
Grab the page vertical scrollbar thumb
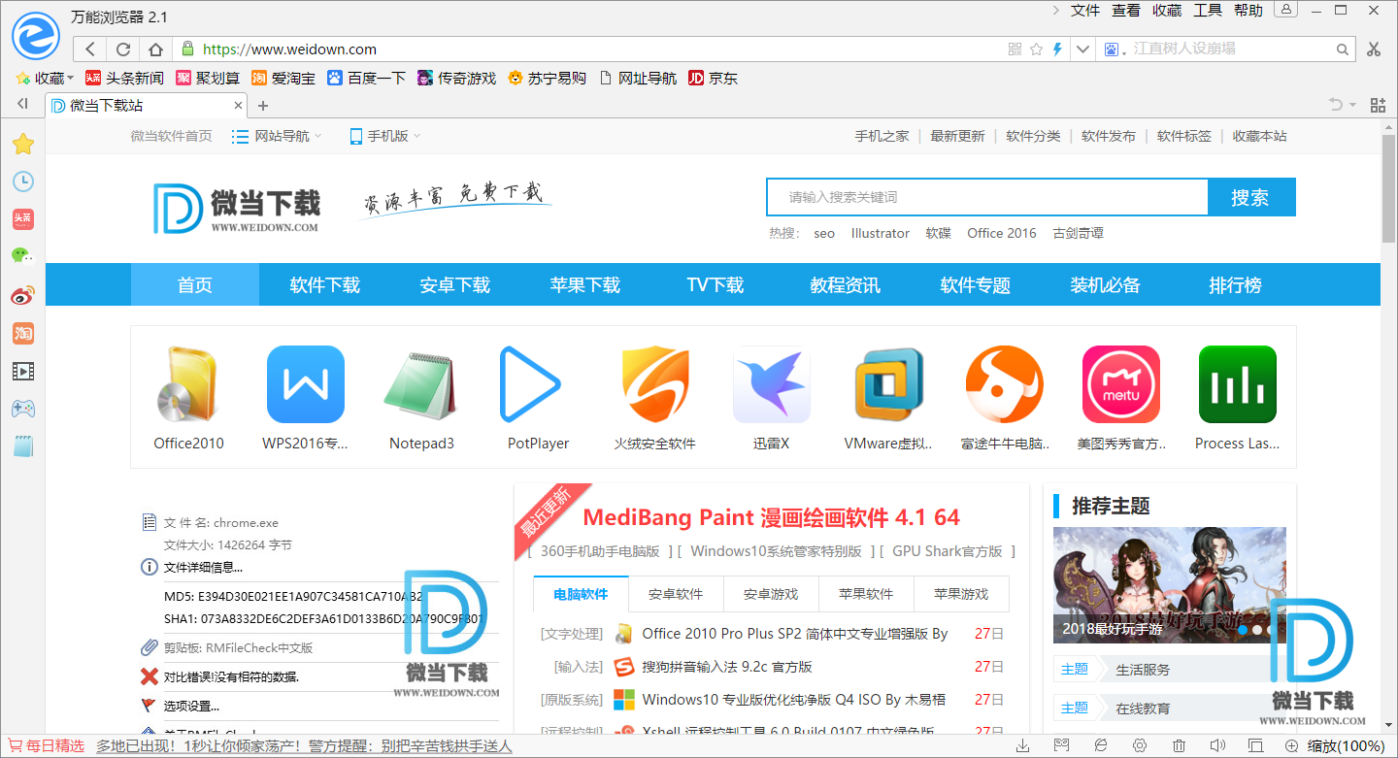1389,188
